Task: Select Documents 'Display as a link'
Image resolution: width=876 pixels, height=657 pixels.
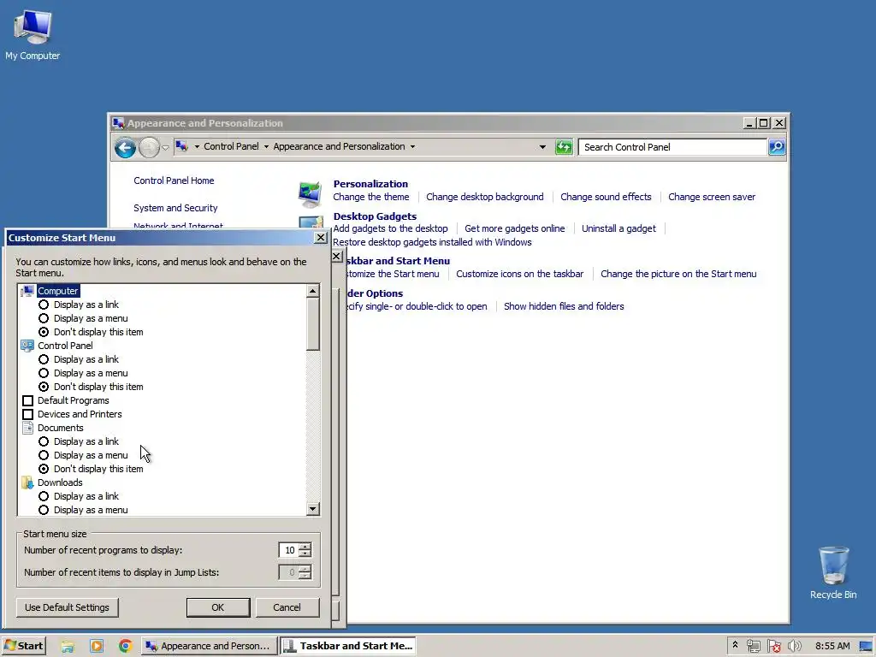Action: 44,441
